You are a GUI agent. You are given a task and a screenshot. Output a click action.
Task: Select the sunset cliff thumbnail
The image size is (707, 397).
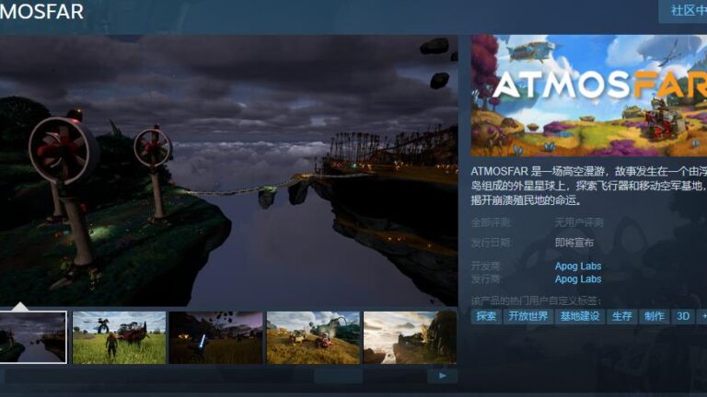(410, 337)
